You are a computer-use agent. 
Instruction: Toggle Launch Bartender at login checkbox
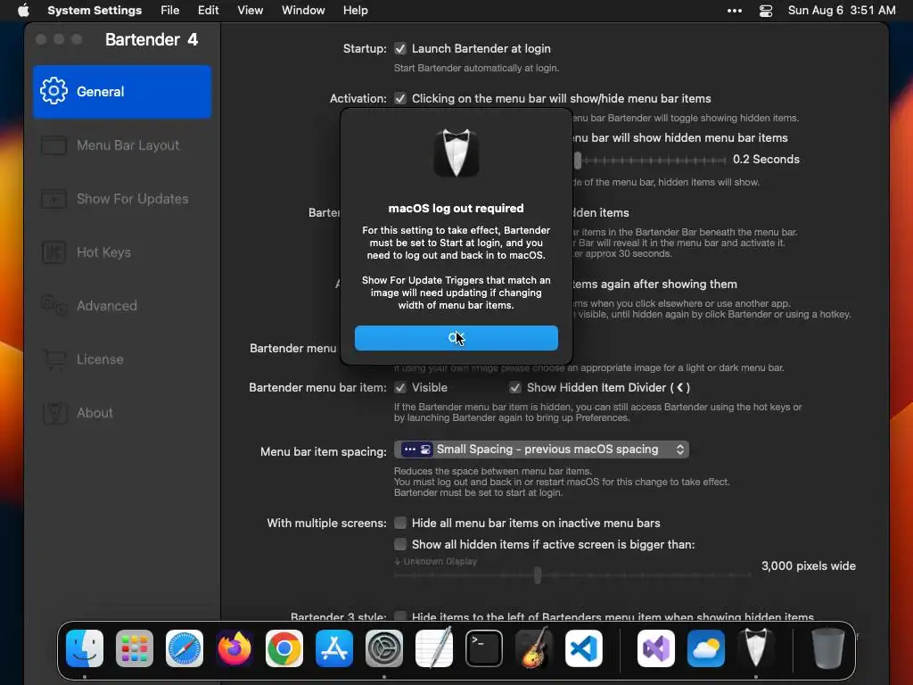point(400,48)
